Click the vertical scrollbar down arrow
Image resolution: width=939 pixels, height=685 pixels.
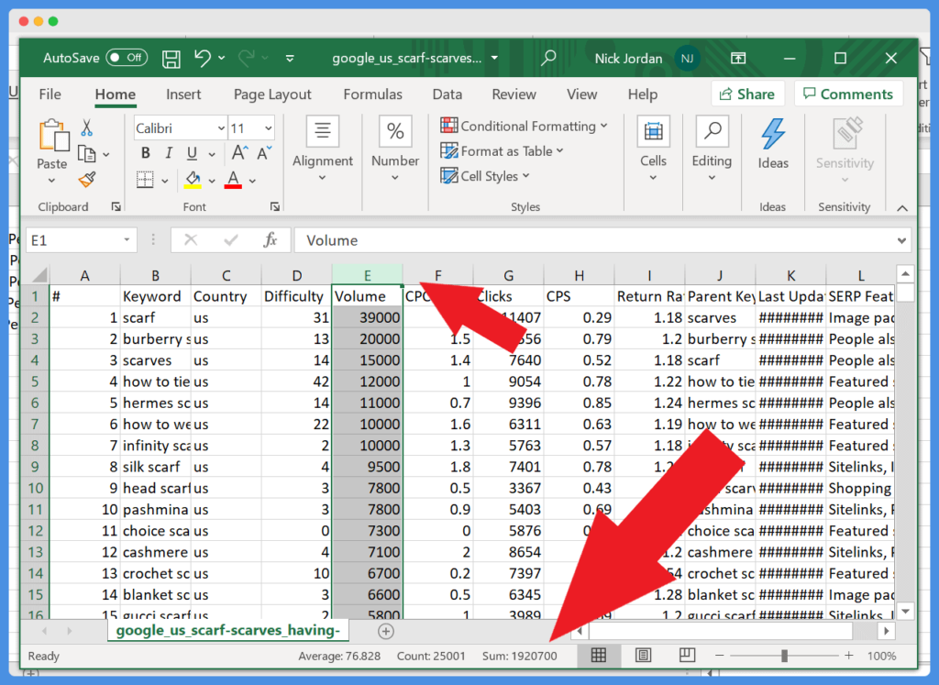click(x=905, y=612)
